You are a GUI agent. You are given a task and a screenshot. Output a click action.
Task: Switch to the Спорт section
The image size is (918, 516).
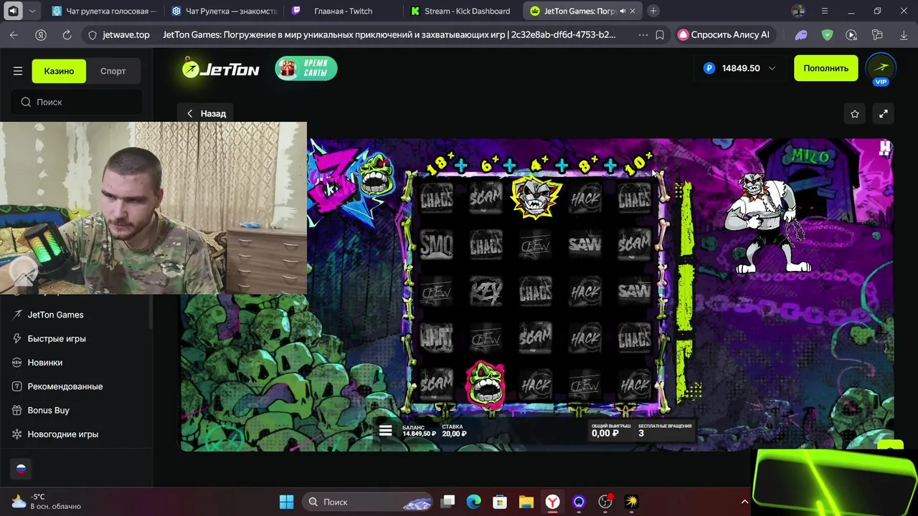113,71
